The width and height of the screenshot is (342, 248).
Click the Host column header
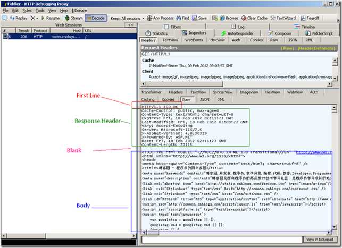(66, 31)
